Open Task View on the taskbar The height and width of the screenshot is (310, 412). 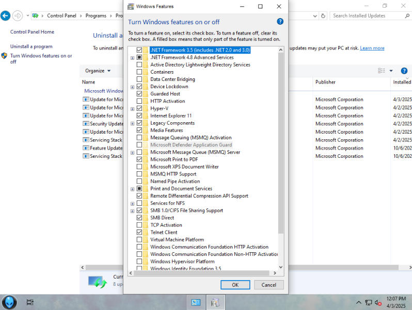coord(30,302)
